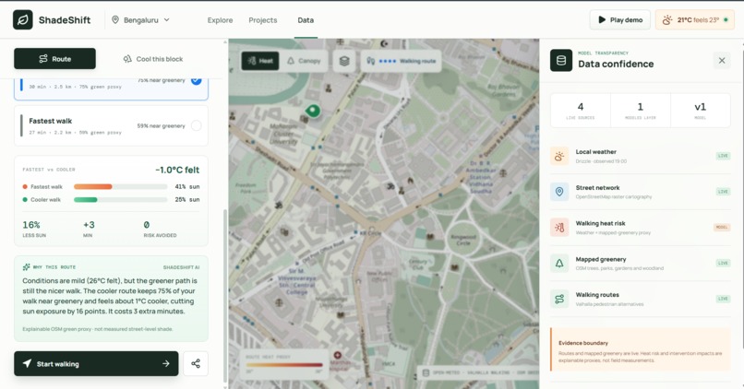Viewport: 744px width, 389px height.
Task: Click the Data confidence database icon
Action: click(x=561, y=60)
